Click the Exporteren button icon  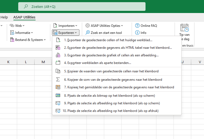coord(55,33)
